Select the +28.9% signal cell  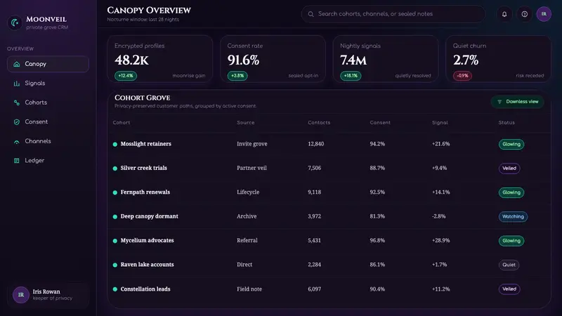click(441, 240)
